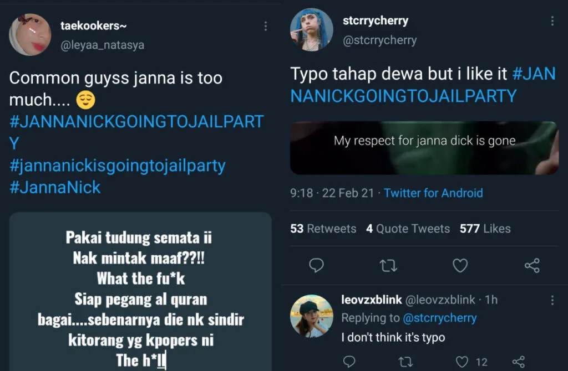The height and width of the screenshot is (371, 568).
Task: Open the #JannaNick hashtag
Action: 55,187
